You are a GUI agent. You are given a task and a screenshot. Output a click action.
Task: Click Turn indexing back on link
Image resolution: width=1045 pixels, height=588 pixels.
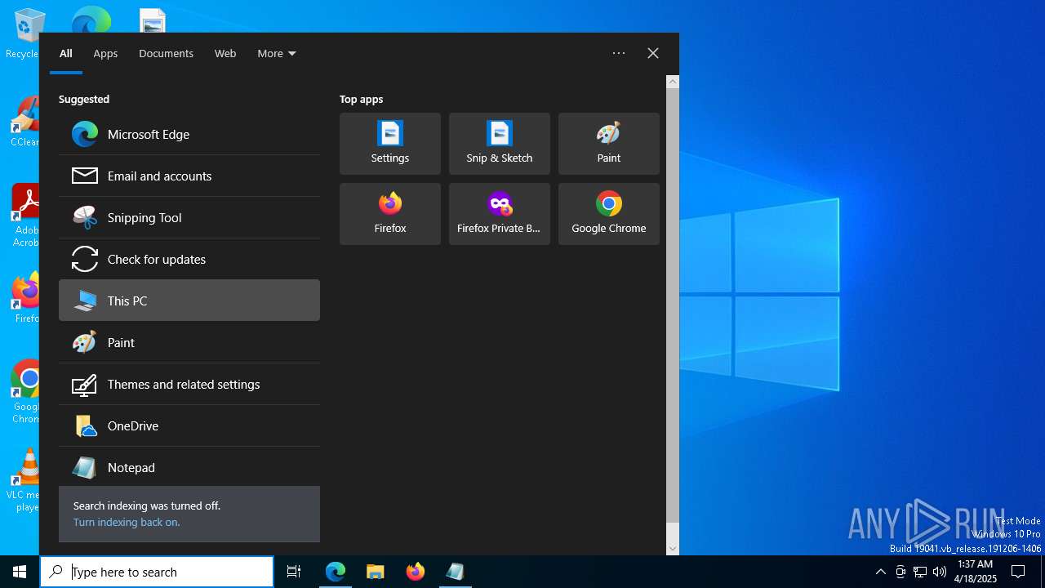tap(127, 522)
